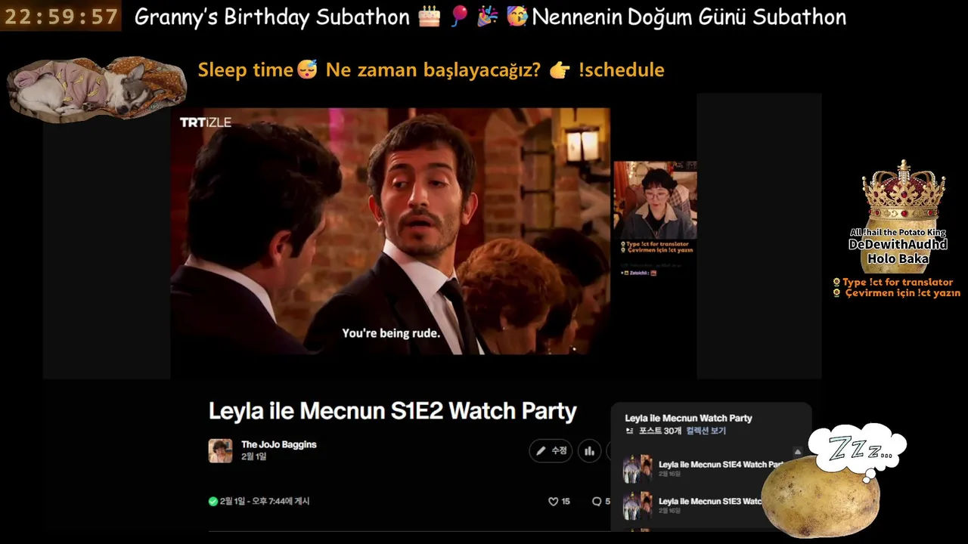The height and width of the screenshot is (544, 968).
Task: Click the green published check status icon
Action: [x=213, y=501]
